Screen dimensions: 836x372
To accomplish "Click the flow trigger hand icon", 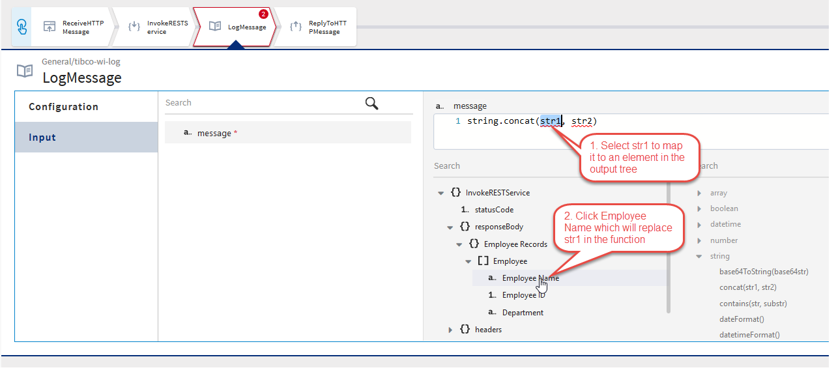I will [22, 27].
